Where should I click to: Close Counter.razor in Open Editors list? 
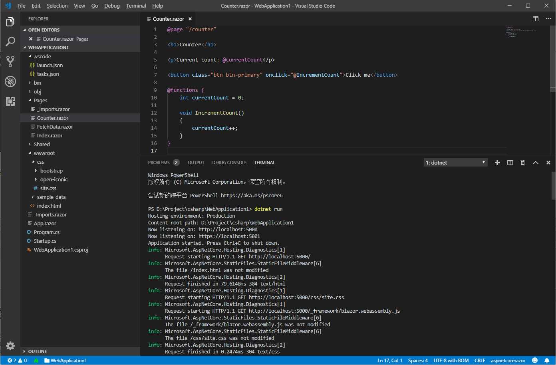(x=31, y=39)
